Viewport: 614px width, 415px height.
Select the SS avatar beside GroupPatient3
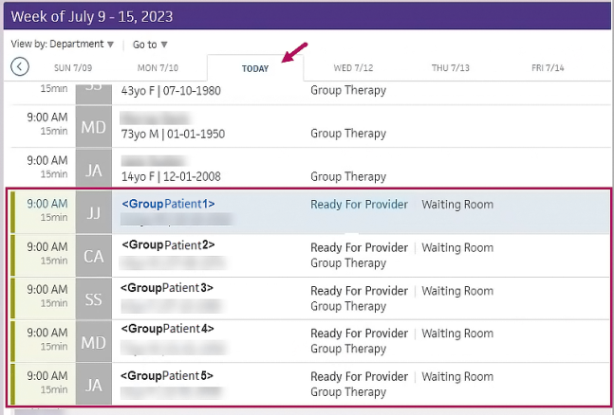tap(93, 298)
